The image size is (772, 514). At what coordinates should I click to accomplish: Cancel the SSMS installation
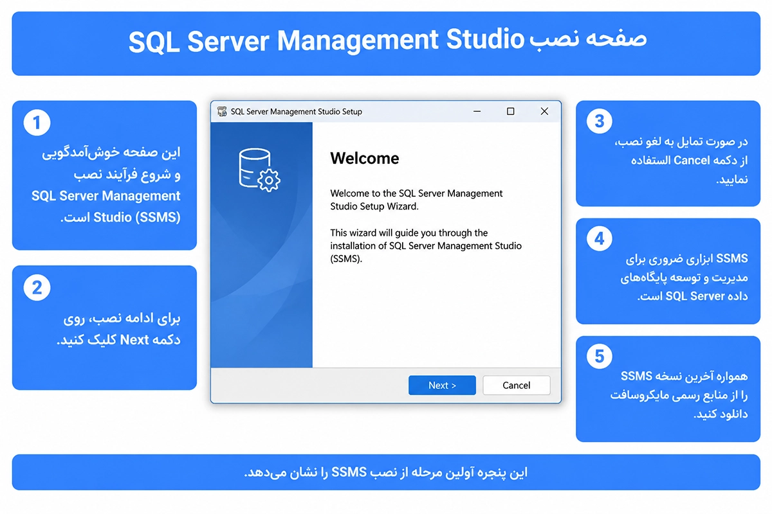517,385
